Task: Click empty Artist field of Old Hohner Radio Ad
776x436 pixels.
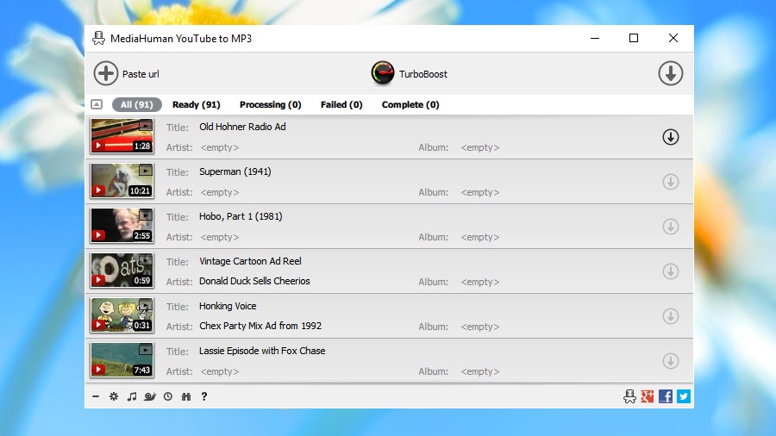Action: coord(220,147)
